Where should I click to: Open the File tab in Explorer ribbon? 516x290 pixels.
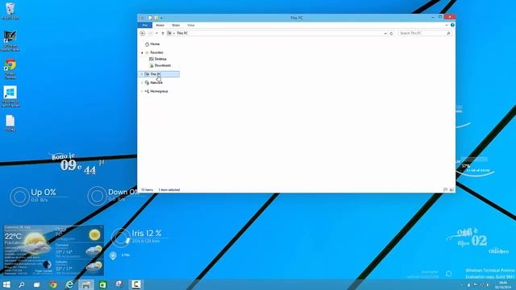click(x=145, y=25)
